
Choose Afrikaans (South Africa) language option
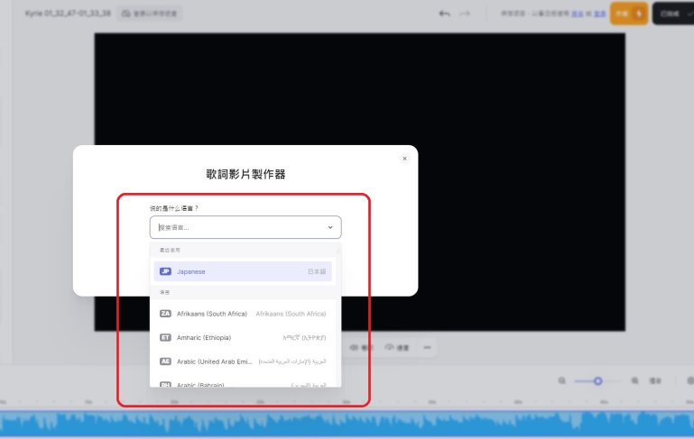(x=243, y=314)
